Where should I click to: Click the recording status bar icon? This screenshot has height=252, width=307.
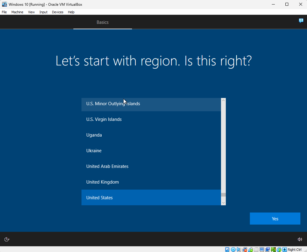pyautogui.click(x=267, y=250)
